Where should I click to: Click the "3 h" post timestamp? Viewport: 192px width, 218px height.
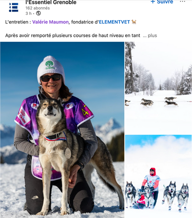[28, 13]
